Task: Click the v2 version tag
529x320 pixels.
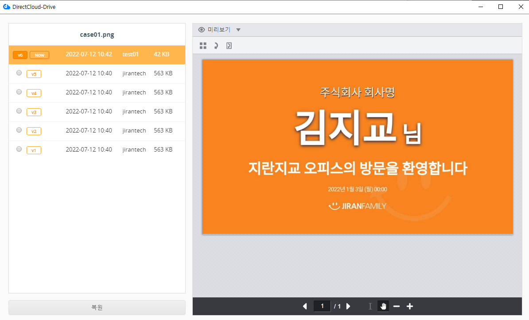Action: tap(34, 131)
